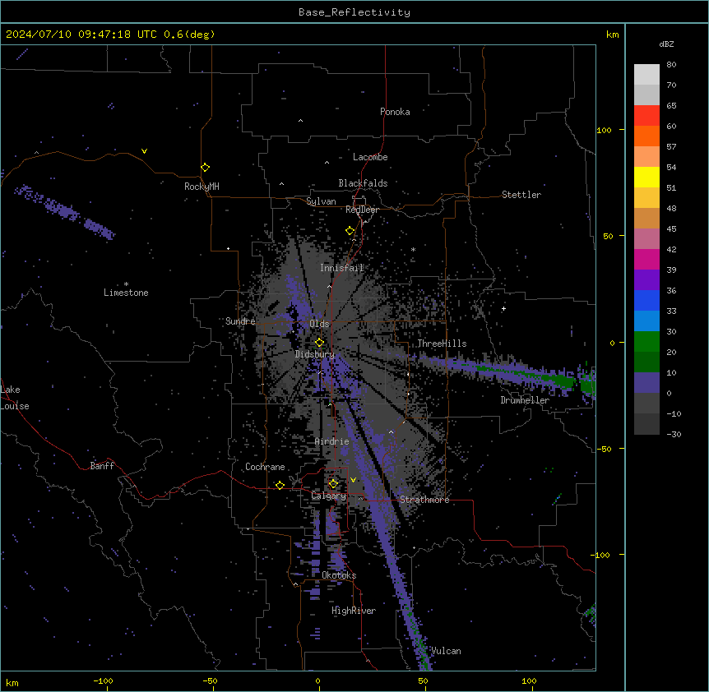Viewport: 709px width, 692px height.
Task: Click the Ponoka city label
Action: click(x=395, y=112)
